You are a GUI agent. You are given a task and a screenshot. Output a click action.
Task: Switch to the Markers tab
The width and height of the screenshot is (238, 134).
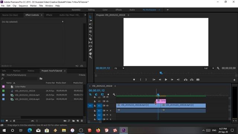pos(17,71)
